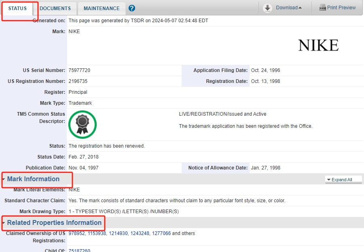Open the 1243248 registration link
Screen dimensions: 364x252
[140, 233]
